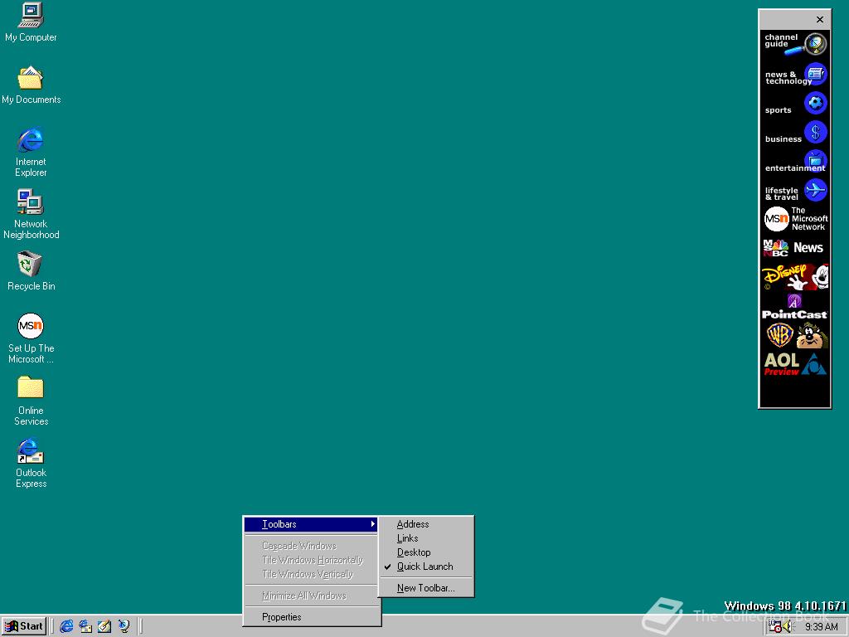Viewport: 849px width, 637px height.
Task: Click the Start button
Action: [x=24, y=626]
